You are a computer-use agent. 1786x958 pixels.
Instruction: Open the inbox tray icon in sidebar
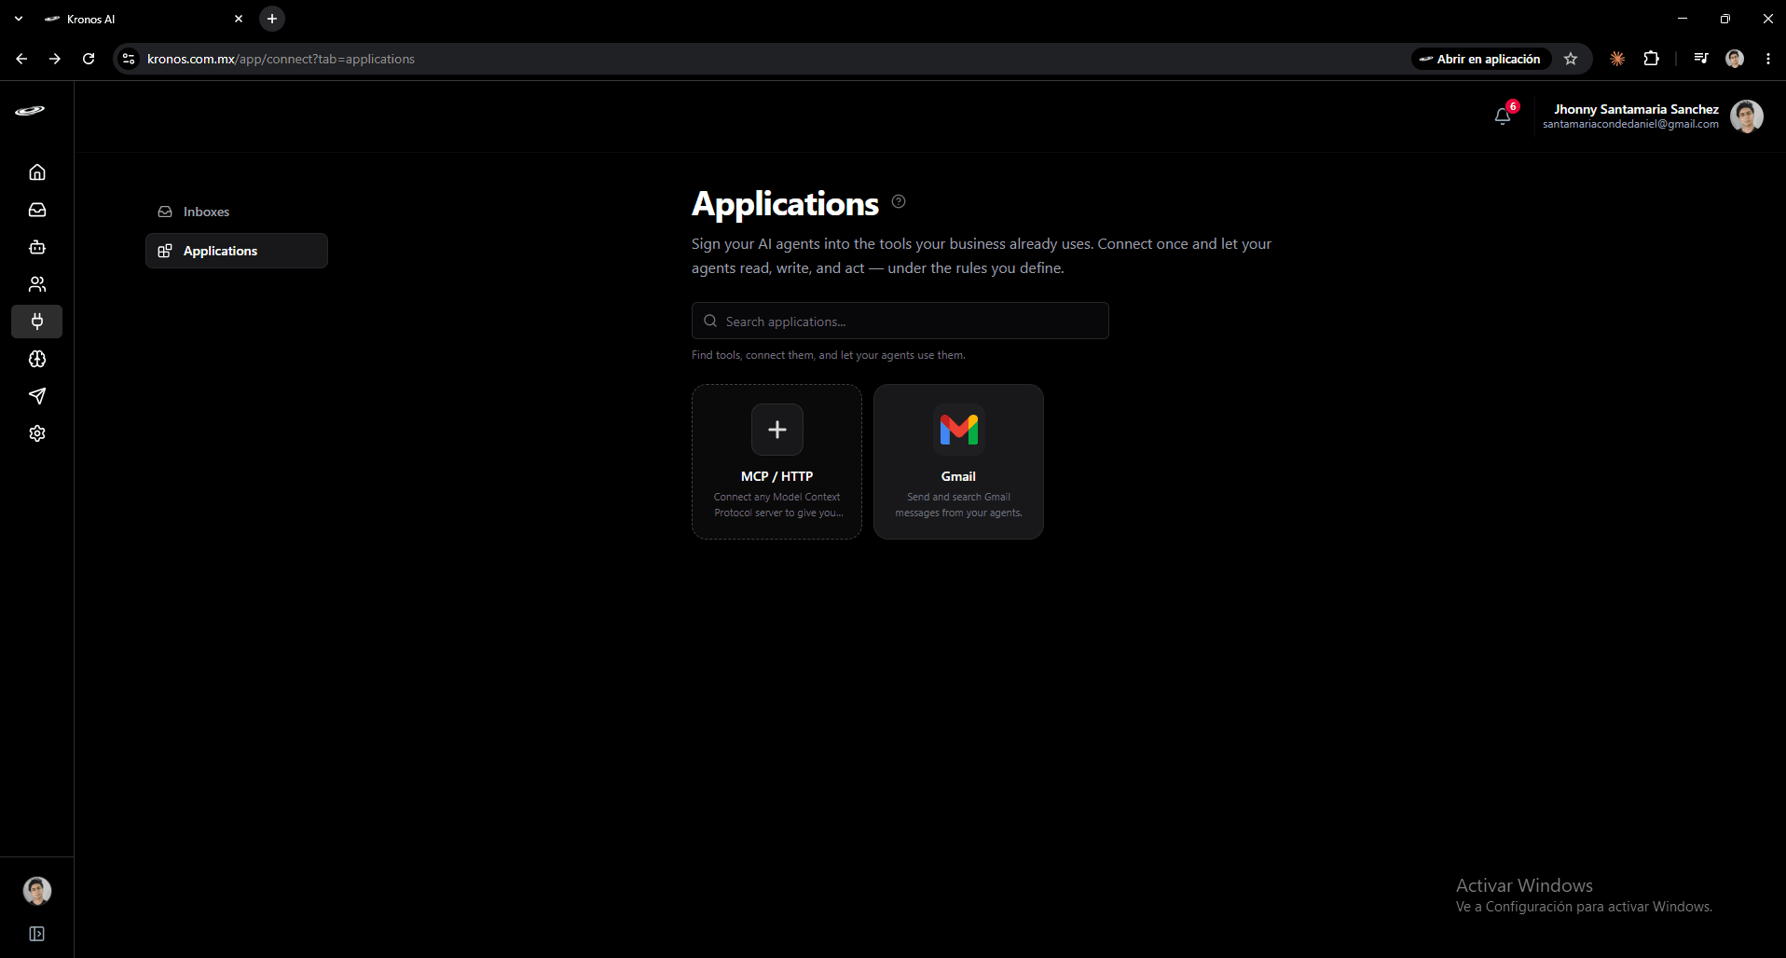tap(37, 210)
